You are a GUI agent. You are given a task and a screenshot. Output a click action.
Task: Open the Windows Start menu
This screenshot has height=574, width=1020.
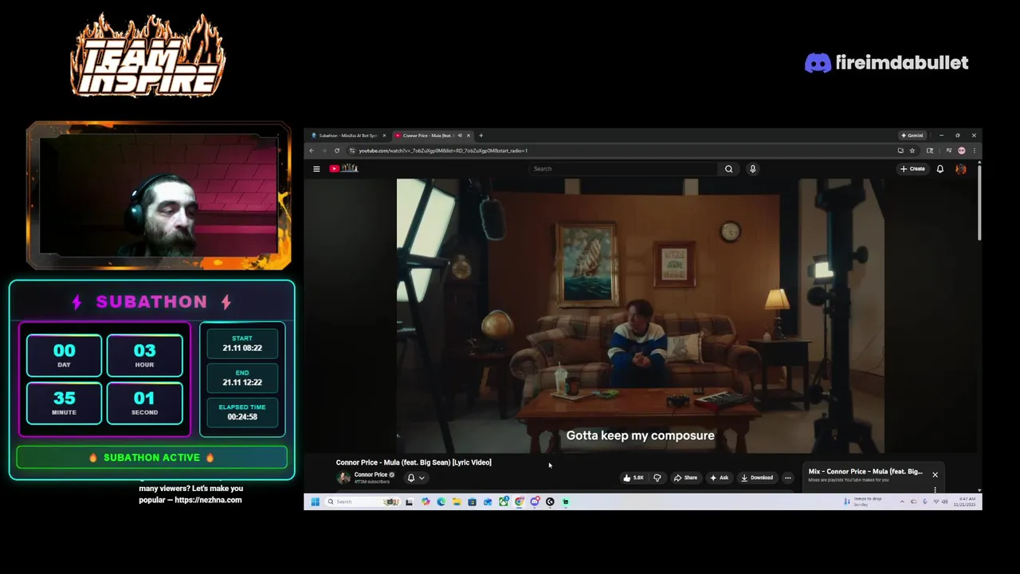tap(315, 501)
